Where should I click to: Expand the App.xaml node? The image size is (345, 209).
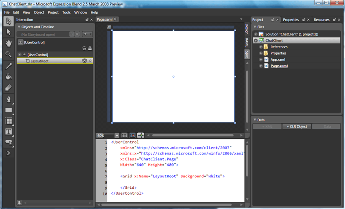261,60
